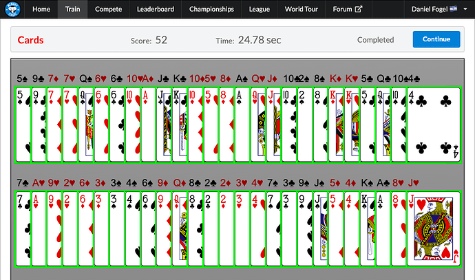Select the queen of spades card

(x=86, y=125)
